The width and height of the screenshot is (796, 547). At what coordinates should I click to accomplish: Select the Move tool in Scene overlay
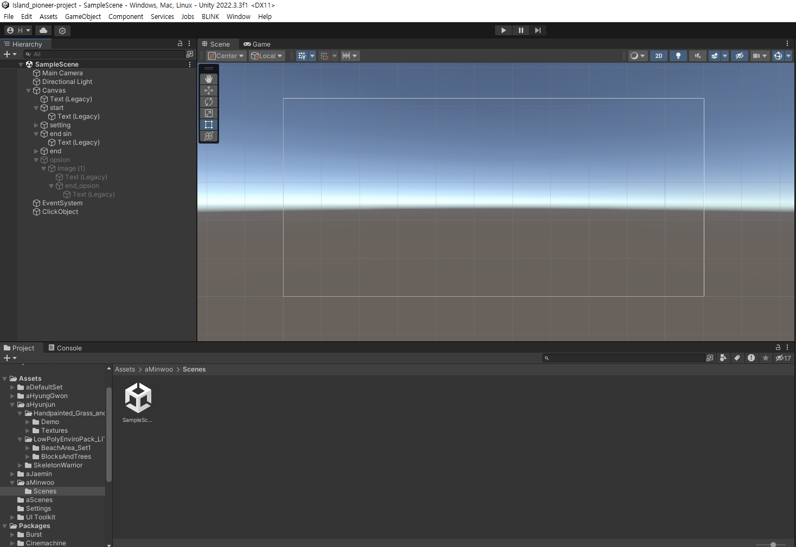(209, 90)
